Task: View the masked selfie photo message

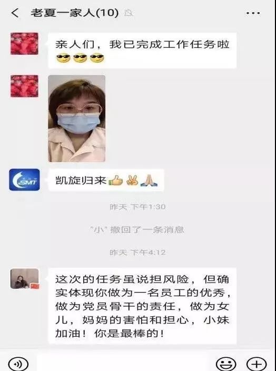Action: point(77,118)
